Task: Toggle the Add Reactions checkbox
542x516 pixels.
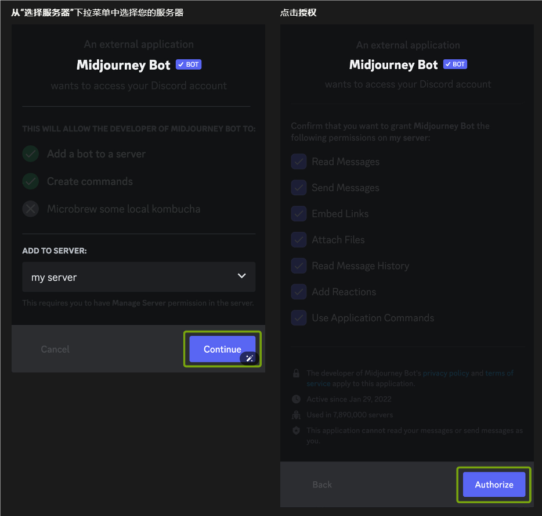Action: (x=299, y=292)
